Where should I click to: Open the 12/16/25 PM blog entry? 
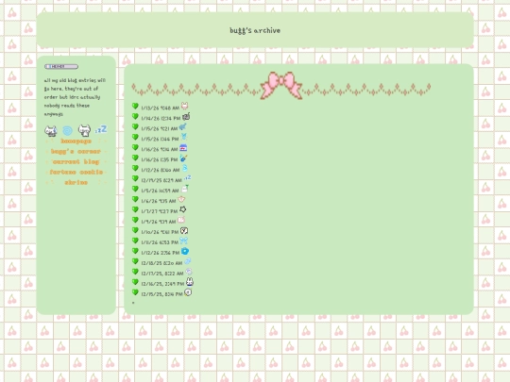click(162, 284)
